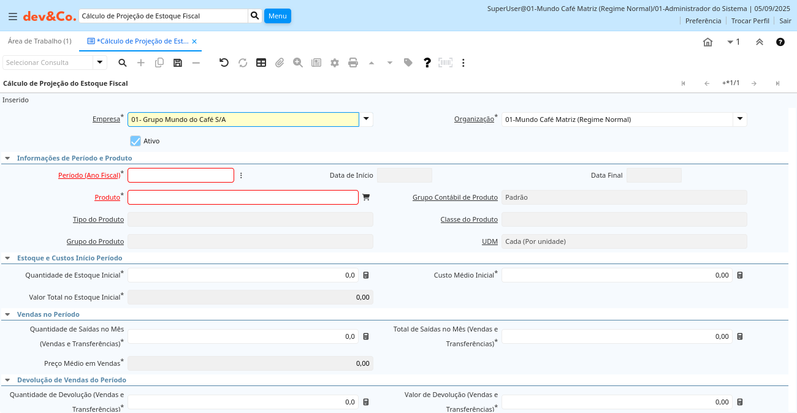Toggle the Ativo checkbox

point(135,141)
